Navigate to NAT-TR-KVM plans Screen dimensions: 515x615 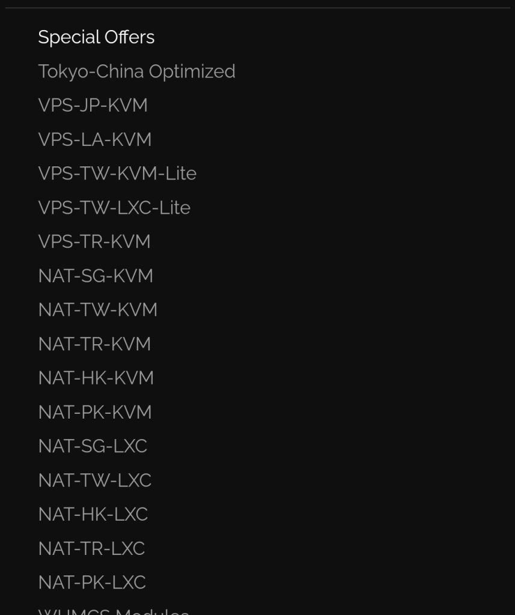click(94, 344)
